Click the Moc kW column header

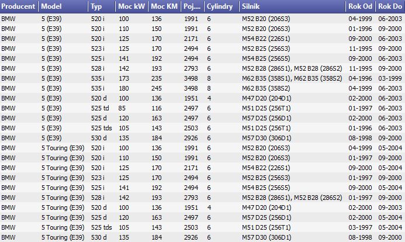click(x=131, y=6)
